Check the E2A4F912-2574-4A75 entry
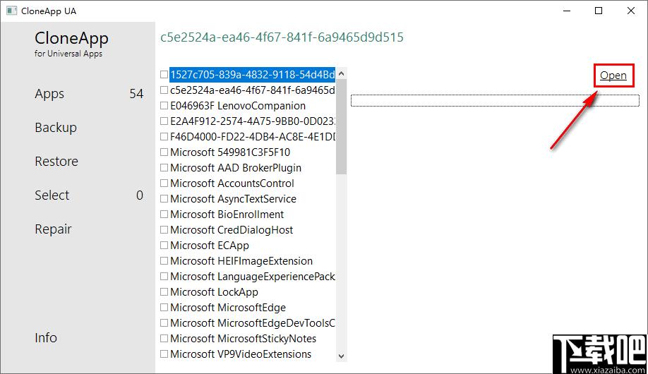Image resolution: width=648 pixels, height=374 pixels. point(164,121)
